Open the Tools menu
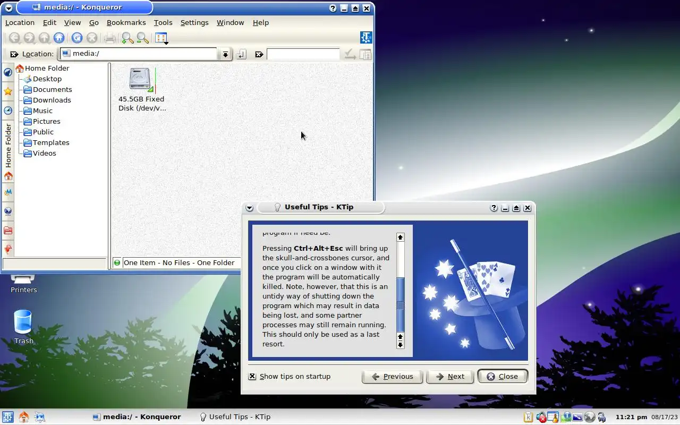 click(163, 22)
